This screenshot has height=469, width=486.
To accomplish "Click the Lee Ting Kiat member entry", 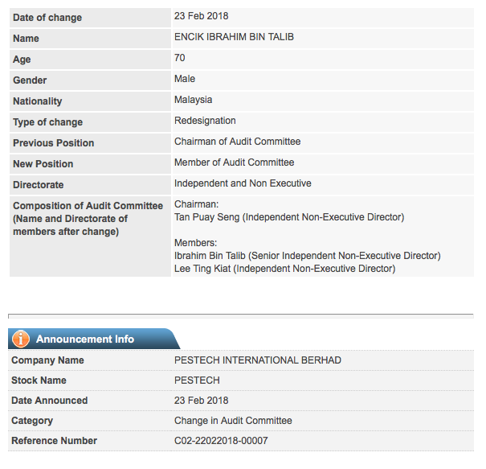I will [284, 269].
